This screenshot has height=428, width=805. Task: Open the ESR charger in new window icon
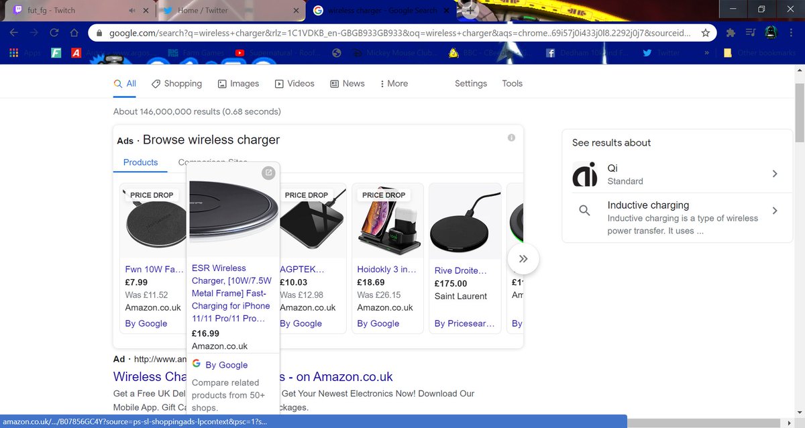tap(268, 173)
